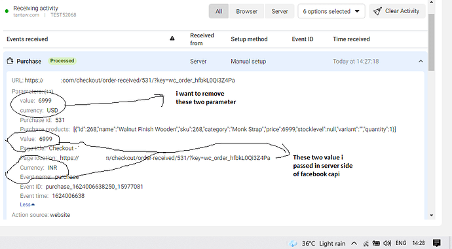The image size is (452, 249).
Task: Click the Events received column header
Action: click(x=28, y=39)
